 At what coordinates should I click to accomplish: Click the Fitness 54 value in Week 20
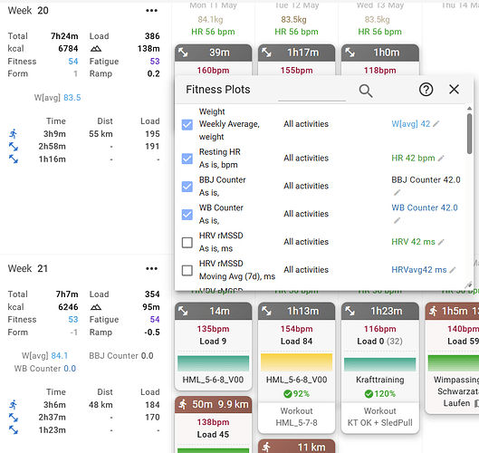point(73,62)
